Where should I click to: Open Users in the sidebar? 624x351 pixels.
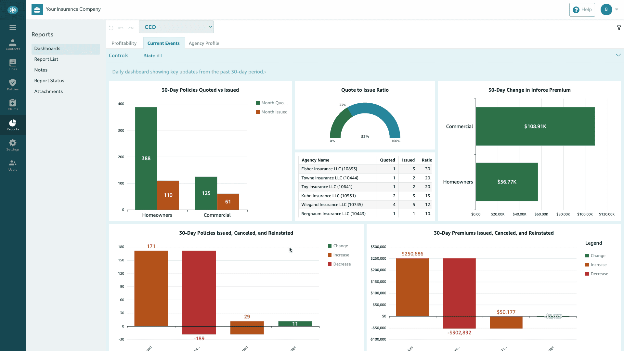click(x=13, y=165)
